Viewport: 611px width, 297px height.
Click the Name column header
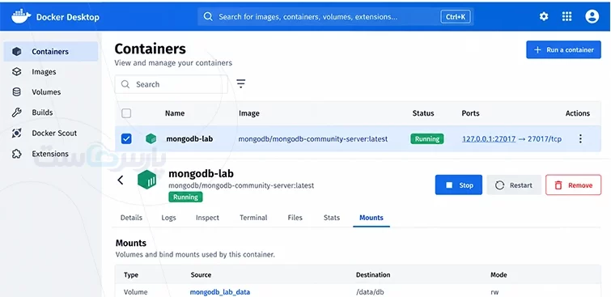click(x=175, y=113)
